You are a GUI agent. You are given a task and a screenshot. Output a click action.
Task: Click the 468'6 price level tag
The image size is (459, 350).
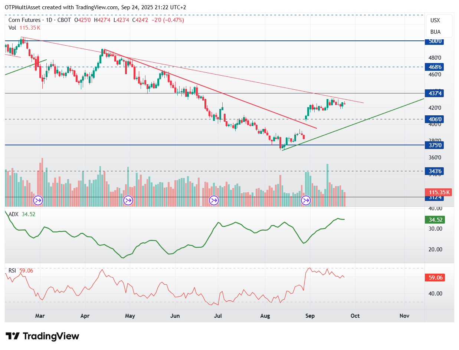click(x=435, y=67)
